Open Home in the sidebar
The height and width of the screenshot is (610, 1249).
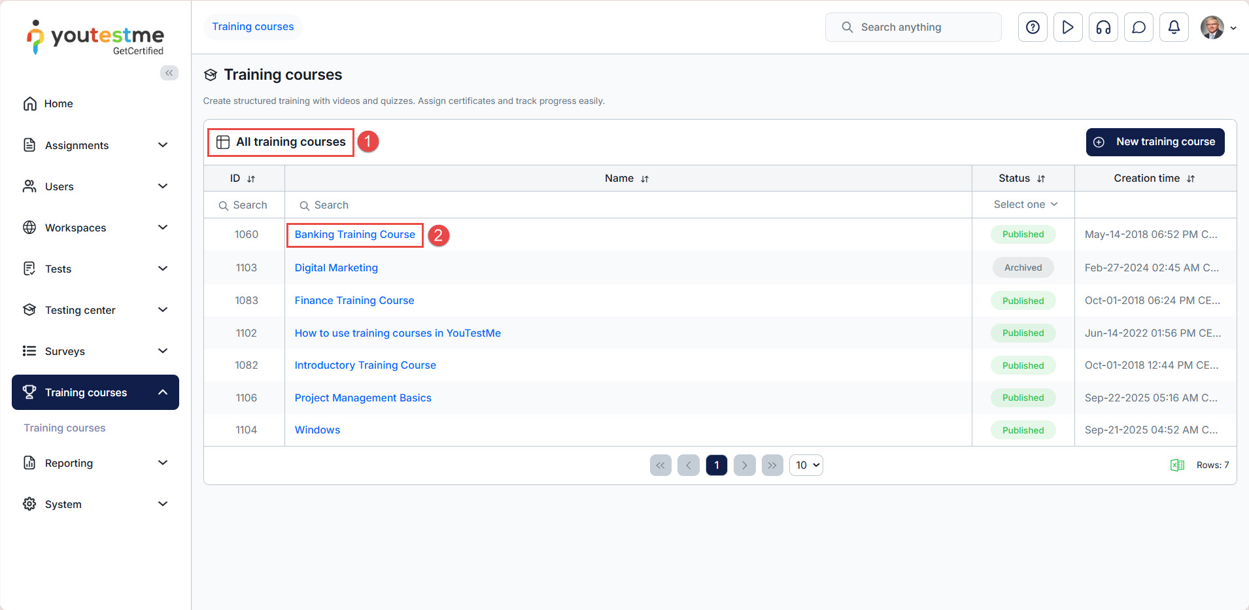pyautogui.click(x=58, y=104)
